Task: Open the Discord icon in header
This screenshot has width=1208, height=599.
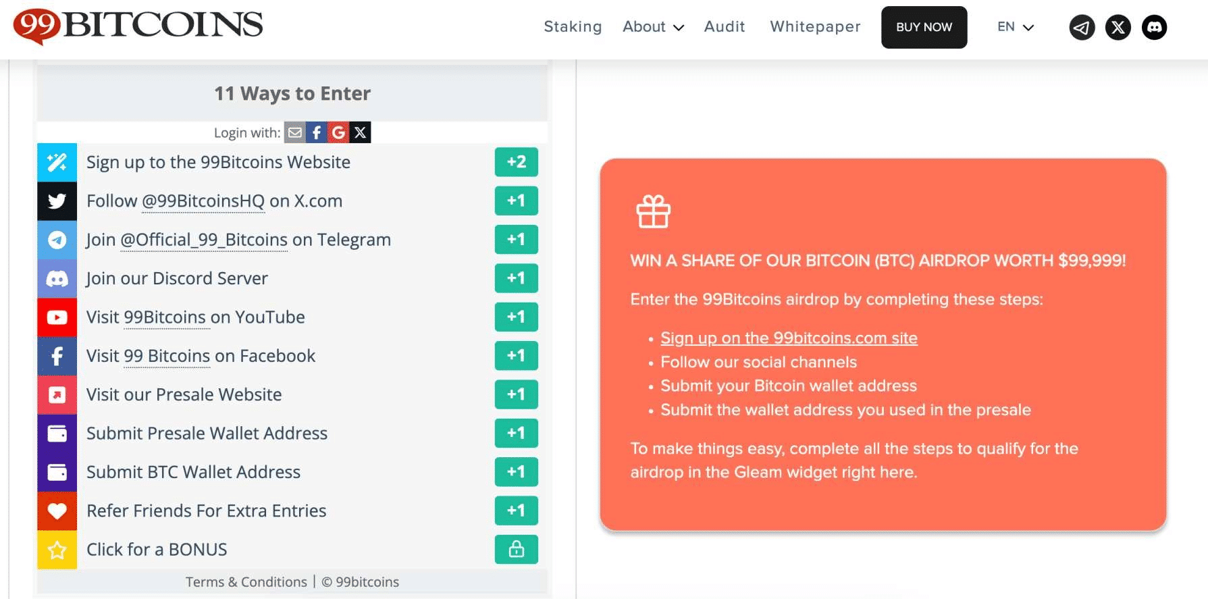Action: point(1154,28)
